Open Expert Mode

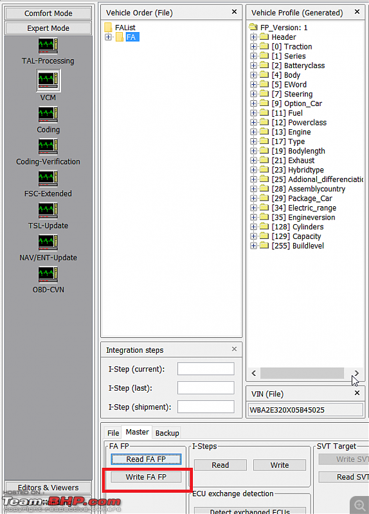(48, 28)
